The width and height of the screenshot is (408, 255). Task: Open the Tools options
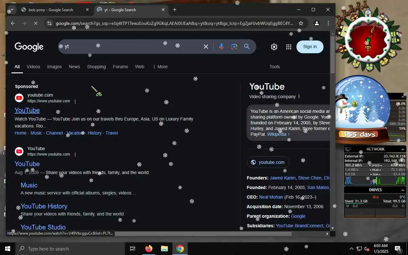pyautogui.click(x=274, y=67)
